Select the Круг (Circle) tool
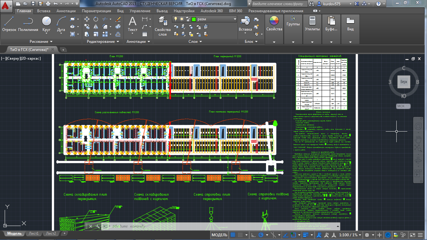 46,24
